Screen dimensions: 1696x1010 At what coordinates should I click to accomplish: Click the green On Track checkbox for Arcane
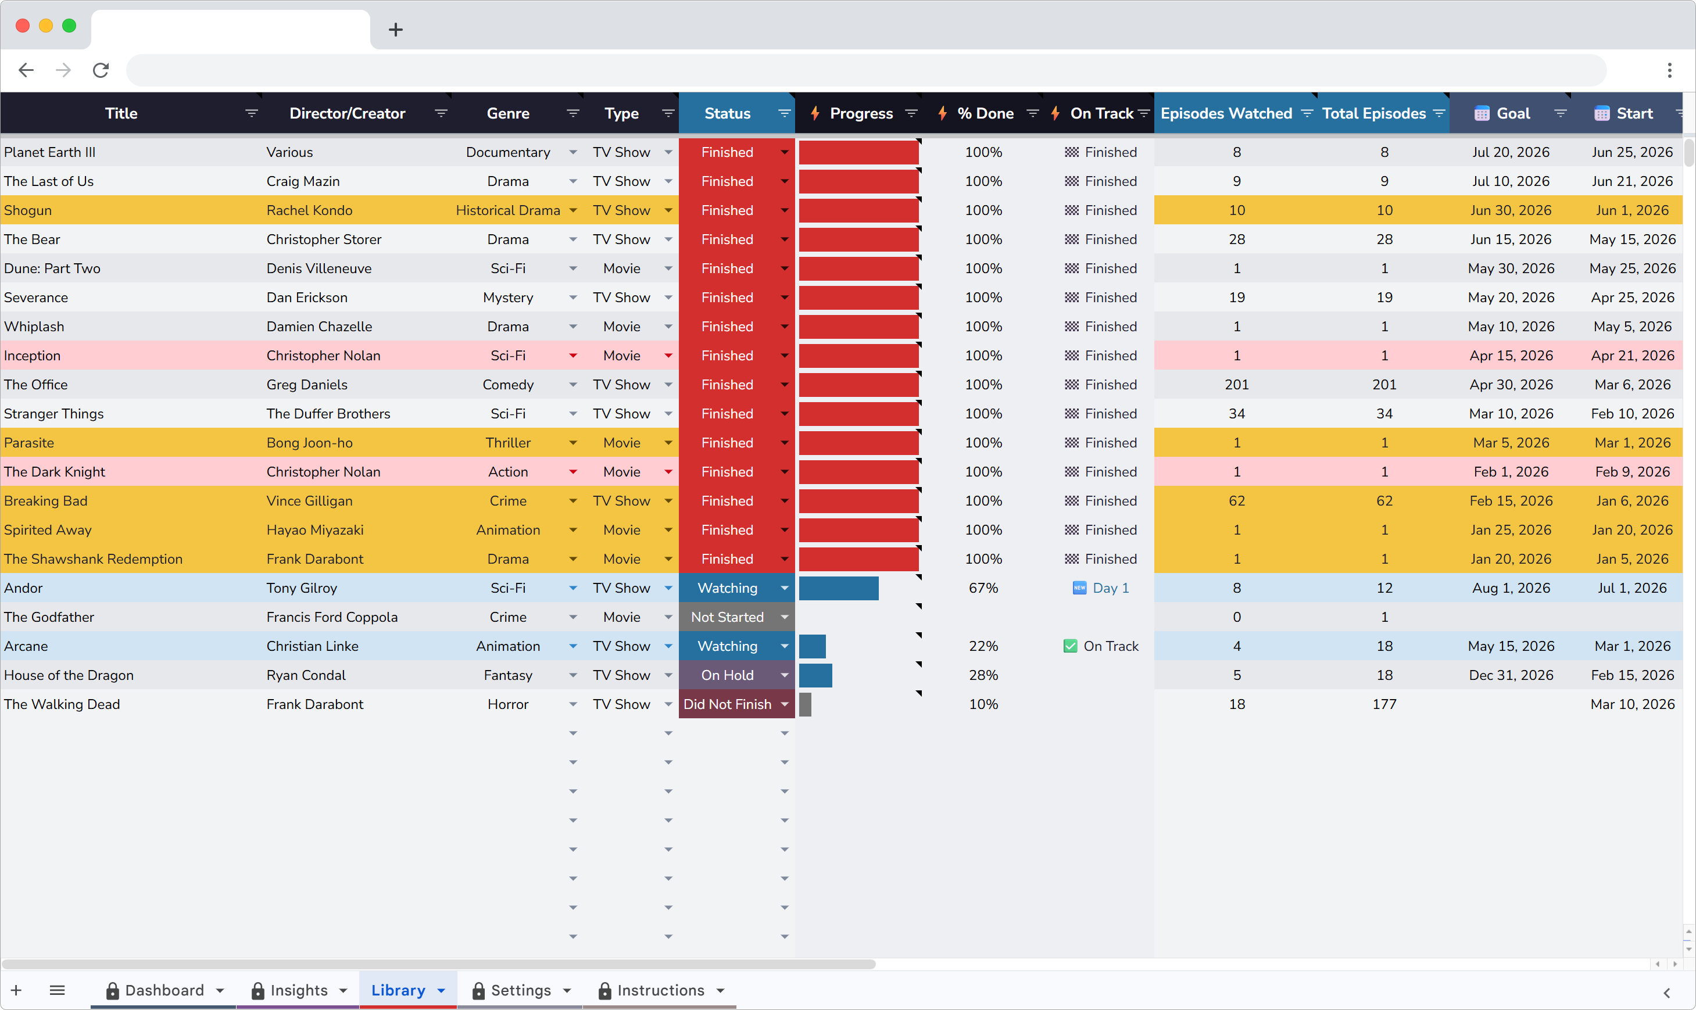(x=1070, y=645)
